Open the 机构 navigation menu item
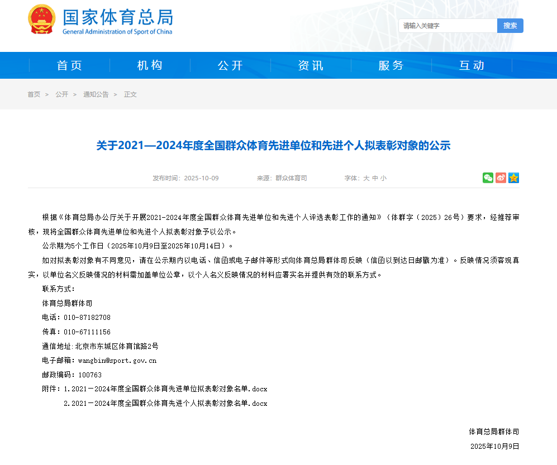 pos(149,65)
